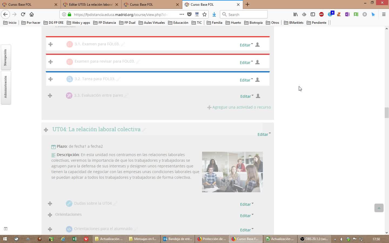This screenshot has width=389, height=243.
Task: Click the address bar URL
Action: point(121,15)
